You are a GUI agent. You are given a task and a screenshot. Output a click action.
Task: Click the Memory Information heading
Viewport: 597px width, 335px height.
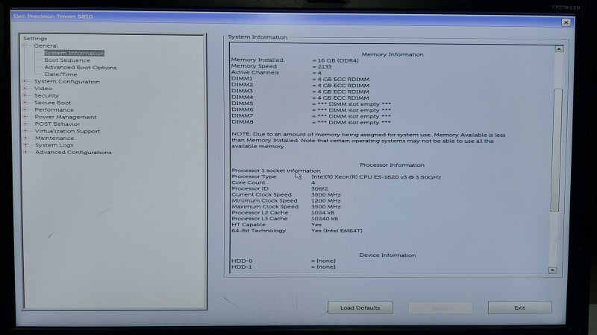click(x=393, y=54)
